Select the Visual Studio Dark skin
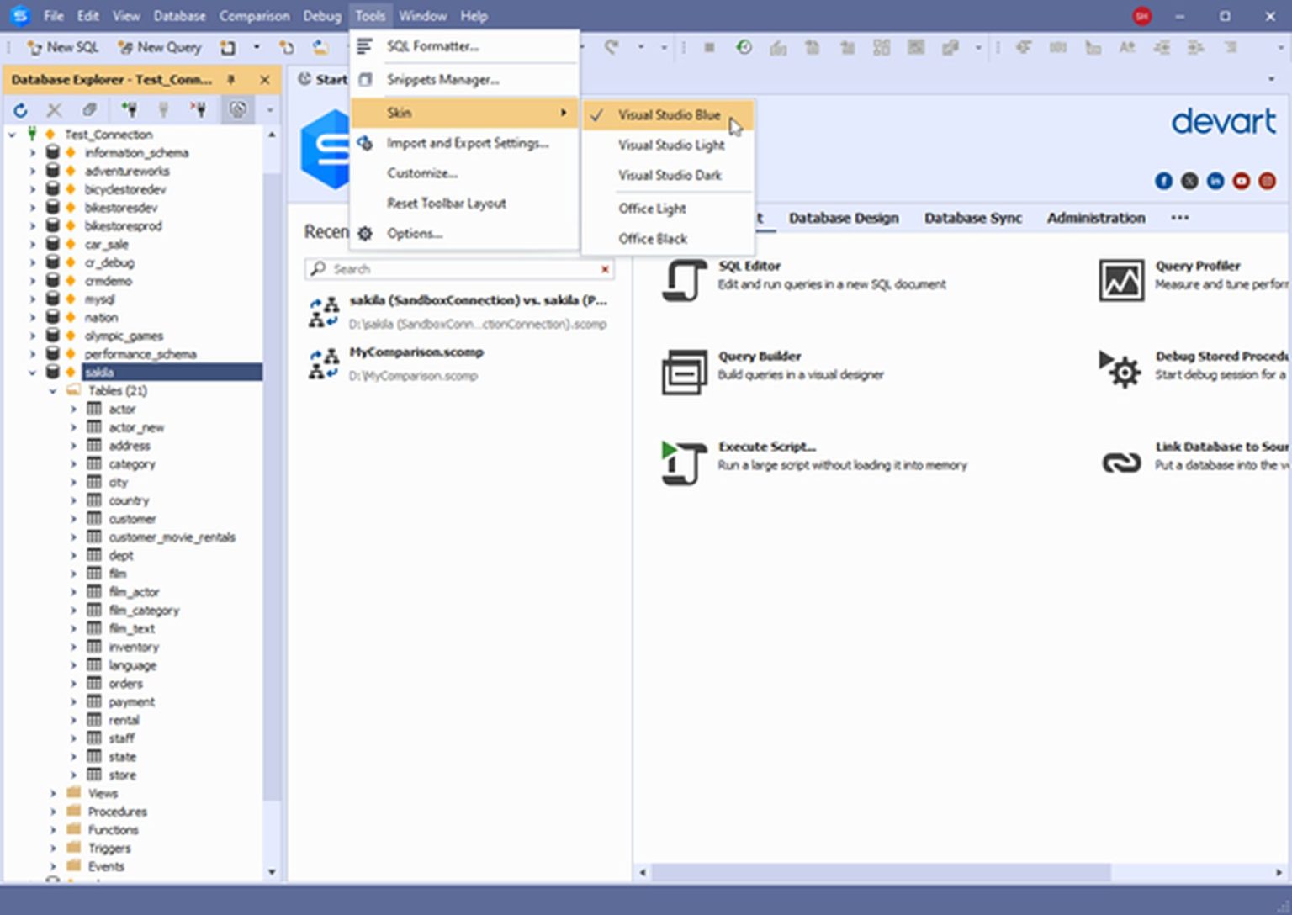The height and width of the screenshot is (915, 1292). pyautogui.click(x=670, y=175)
